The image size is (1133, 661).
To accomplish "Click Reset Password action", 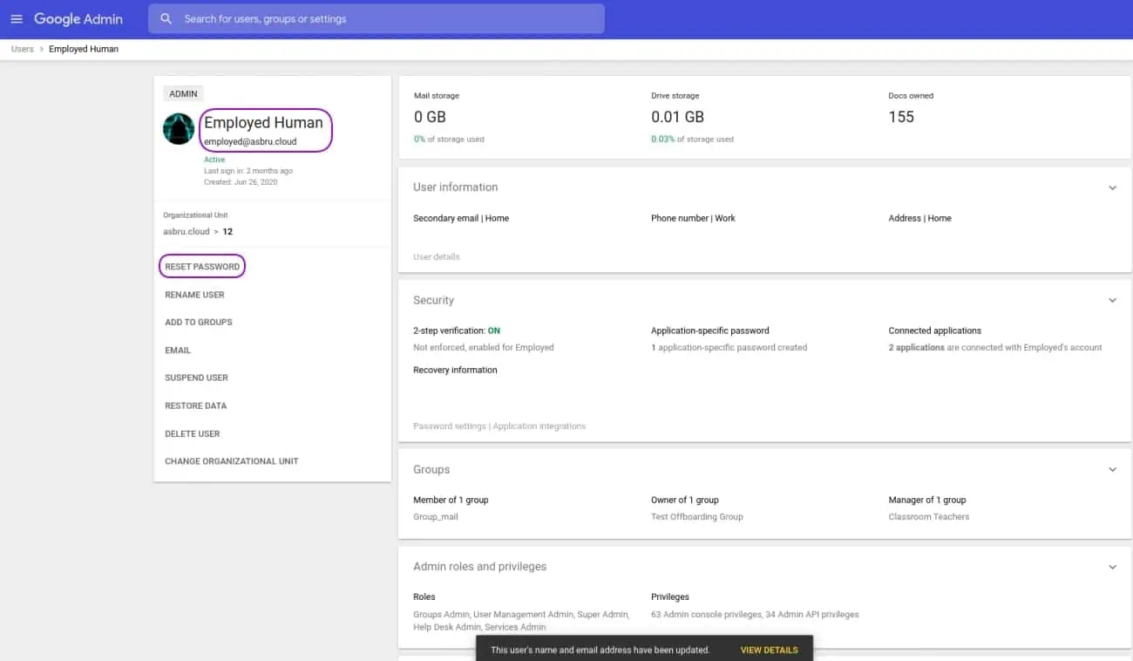I will (x=202, y=267).
